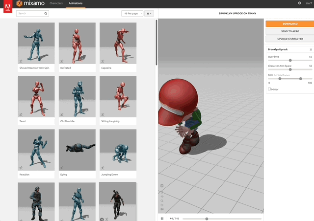Click running figure icon on Reaction thumbnail

[21, 168]
